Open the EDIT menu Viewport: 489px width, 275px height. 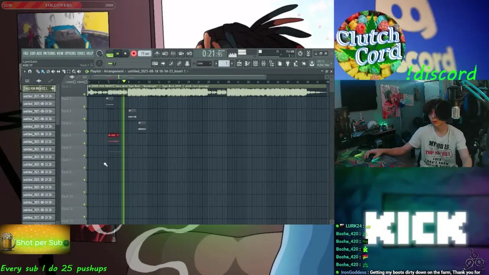click(x=32, y=53)
